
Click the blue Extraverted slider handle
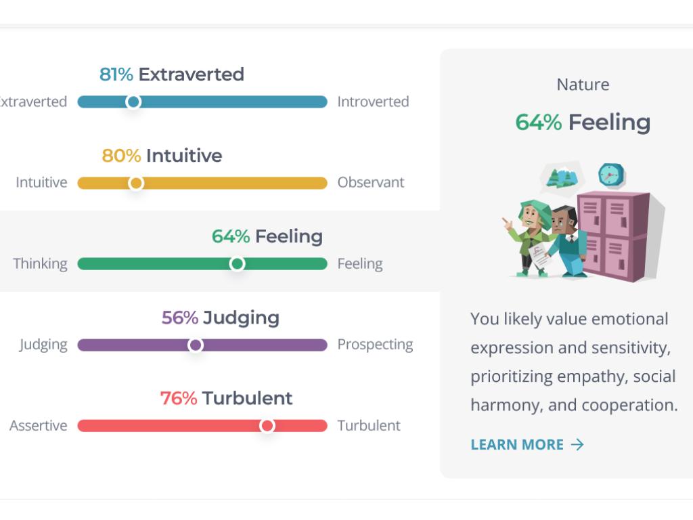point(133,102)
